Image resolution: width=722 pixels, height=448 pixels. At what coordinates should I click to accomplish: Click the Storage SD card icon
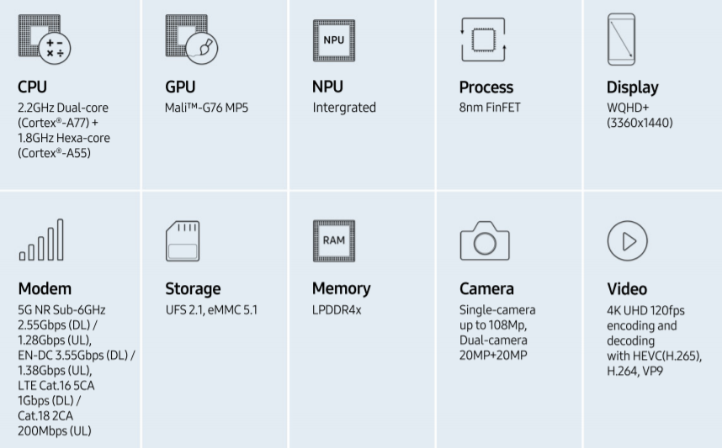[x=183, y=240]
